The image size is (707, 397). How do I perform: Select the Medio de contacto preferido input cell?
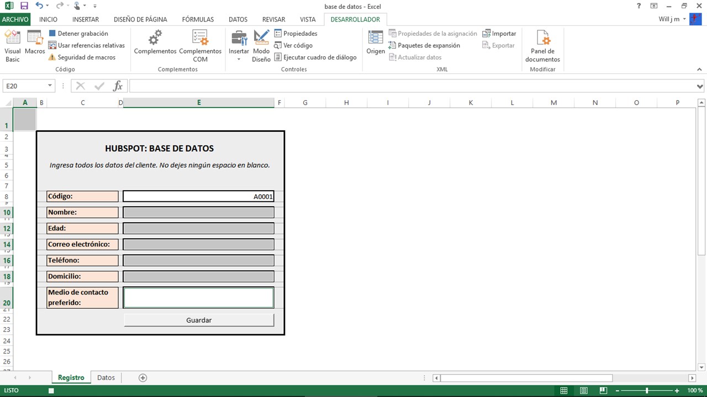[199, 298]
